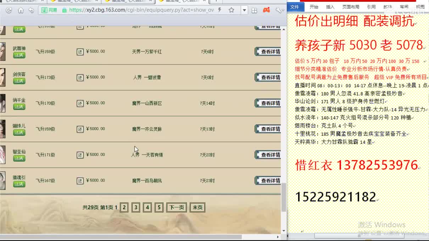
Task: Open the 文件 tab in Word window
Action: click(296, 7)
